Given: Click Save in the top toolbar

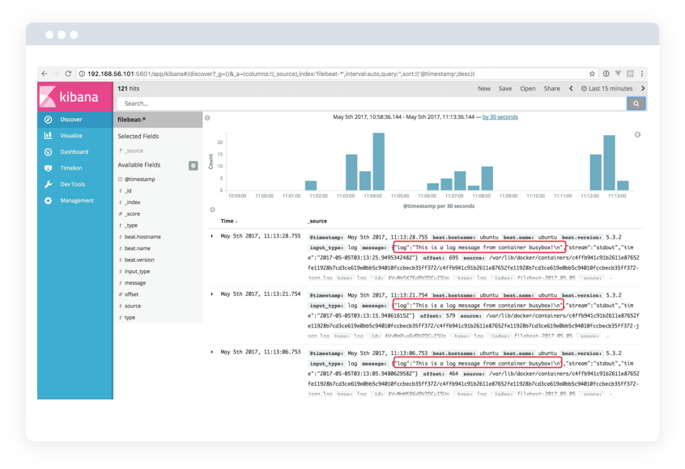Looking at the screenshot, I should click(x=505, y=89).
